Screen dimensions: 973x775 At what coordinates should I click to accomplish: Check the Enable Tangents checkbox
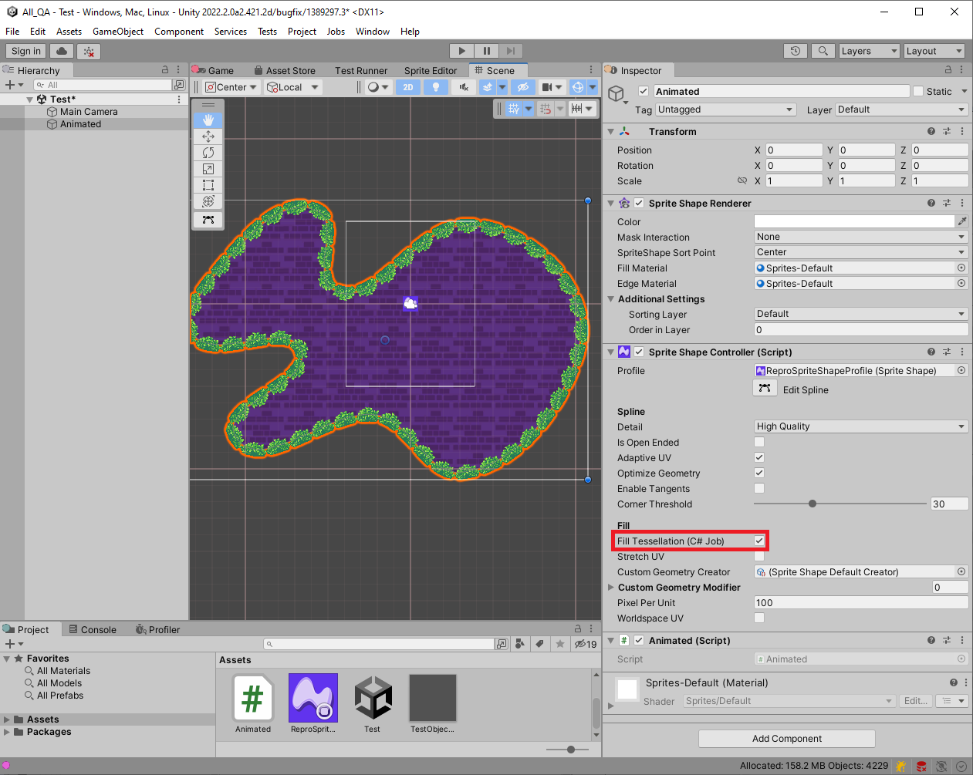pyautogui.click(x=759, y=488)
